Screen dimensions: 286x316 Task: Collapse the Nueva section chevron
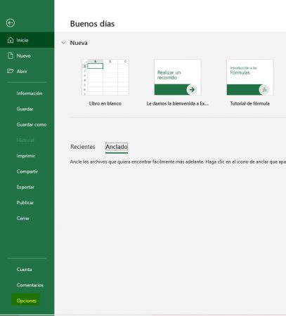(x=63, y=43)
